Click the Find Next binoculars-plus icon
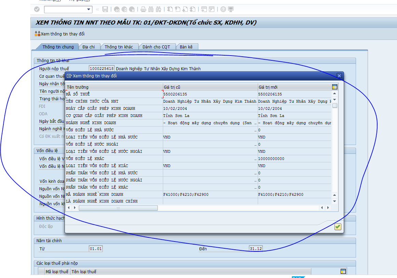Image resolution: width=397 pixels, height=278 pixels. 158,9
